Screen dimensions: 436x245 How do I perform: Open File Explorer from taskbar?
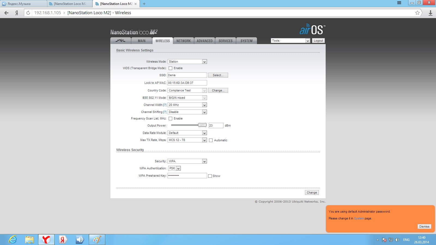(29, 240)
